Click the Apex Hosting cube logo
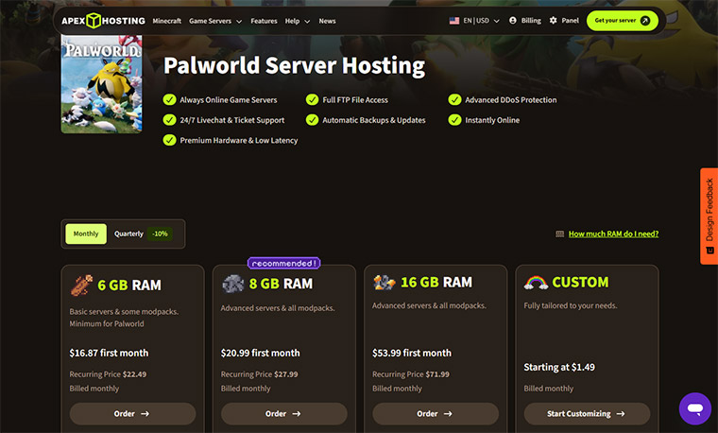 94,21
